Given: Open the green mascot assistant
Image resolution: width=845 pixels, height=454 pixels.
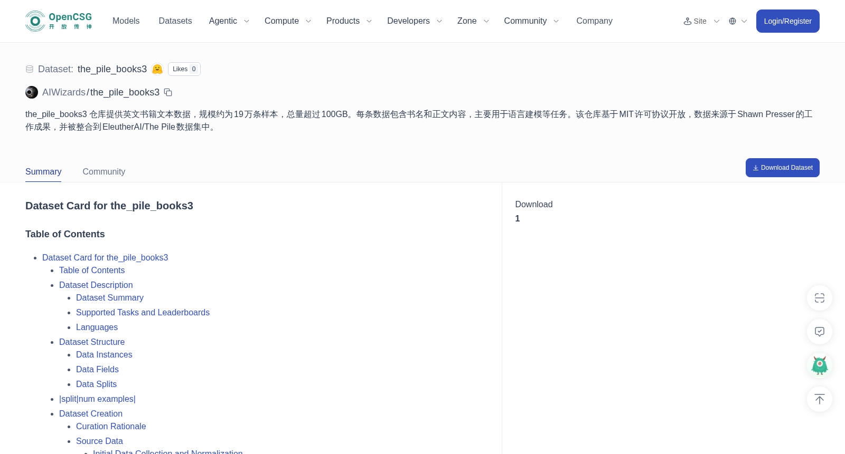Looking at the screenshot, I should coord(820,365).
